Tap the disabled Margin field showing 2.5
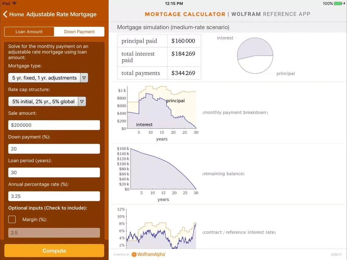The height and width of the screenshot is (260, 347). (54, 233)
